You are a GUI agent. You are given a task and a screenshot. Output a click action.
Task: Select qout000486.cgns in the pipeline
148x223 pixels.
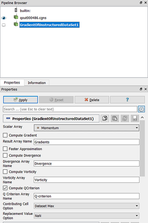(x=33, y=18)
